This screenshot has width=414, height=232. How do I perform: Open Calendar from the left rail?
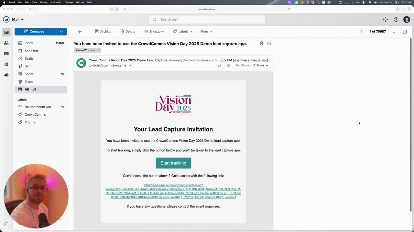[6, 53]
